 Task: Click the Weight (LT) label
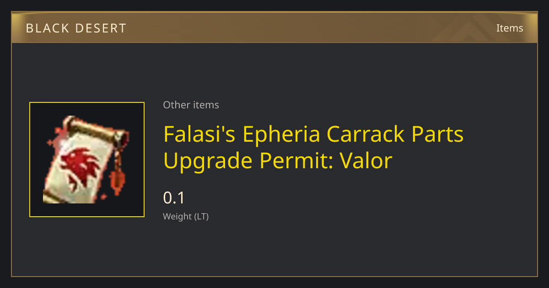click(x=186, y=217)
